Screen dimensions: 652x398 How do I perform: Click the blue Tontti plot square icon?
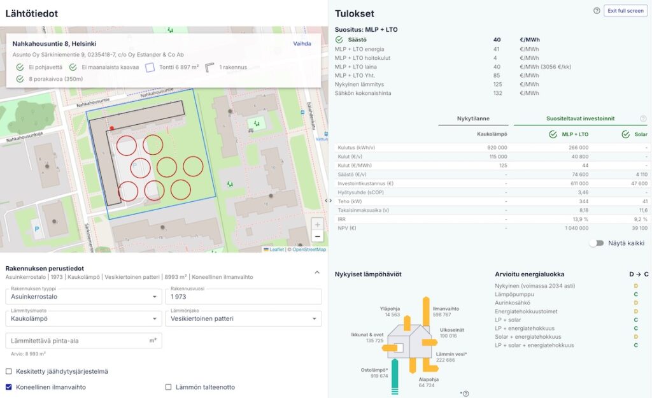150,67
